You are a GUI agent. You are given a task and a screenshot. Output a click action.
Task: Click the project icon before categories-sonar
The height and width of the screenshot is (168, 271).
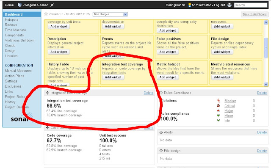click(x=19, y=5)
